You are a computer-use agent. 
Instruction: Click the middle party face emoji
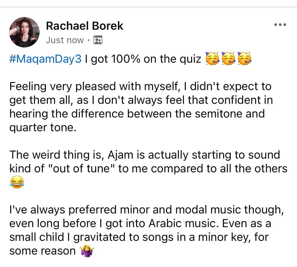(228, 59)
